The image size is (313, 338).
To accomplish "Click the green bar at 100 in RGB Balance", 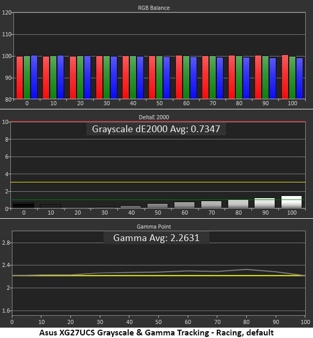I will 292,78.
